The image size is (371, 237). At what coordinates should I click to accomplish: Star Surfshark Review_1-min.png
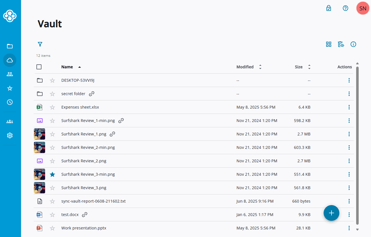tap(52, 121)
